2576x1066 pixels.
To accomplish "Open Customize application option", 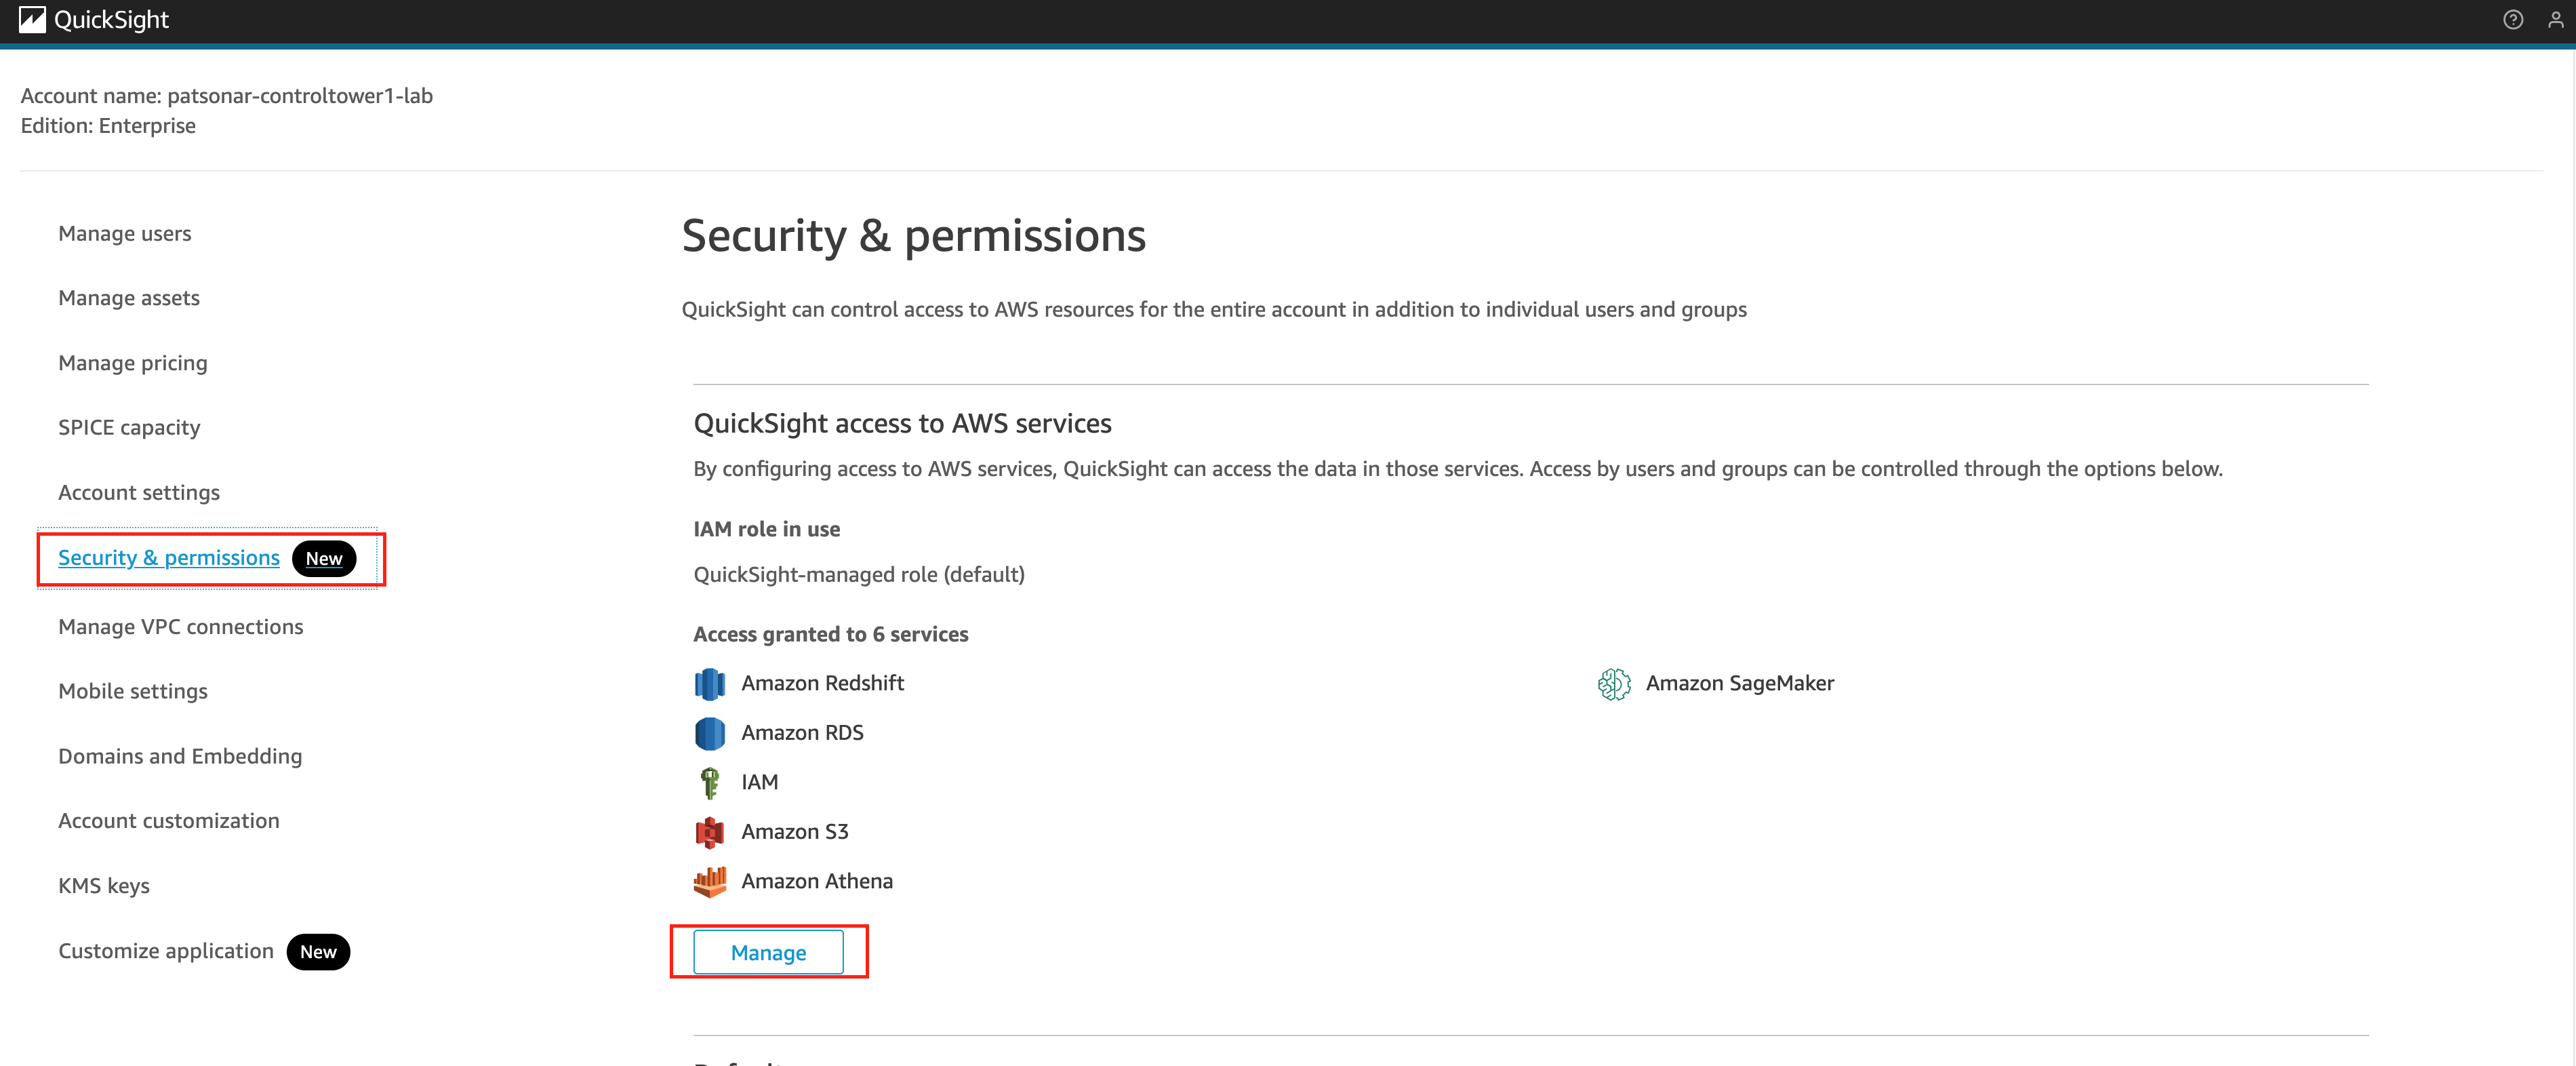I will coord(166,951).
